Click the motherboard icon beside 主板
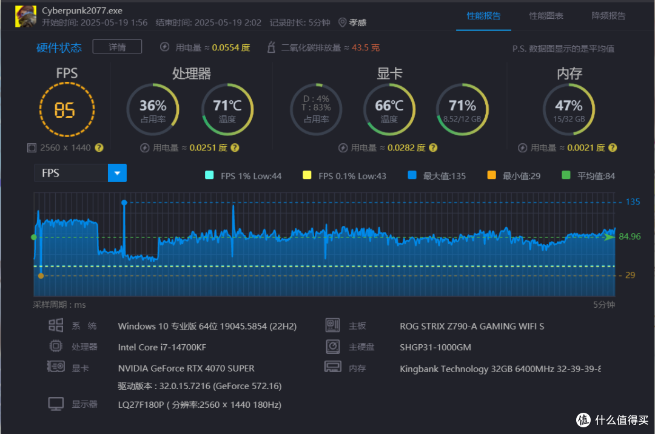 pyautogui.click(x=332, y=325)
